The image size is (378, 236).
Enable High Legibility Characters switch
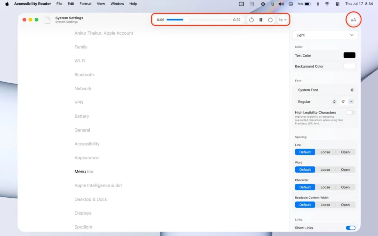[350, 112]
